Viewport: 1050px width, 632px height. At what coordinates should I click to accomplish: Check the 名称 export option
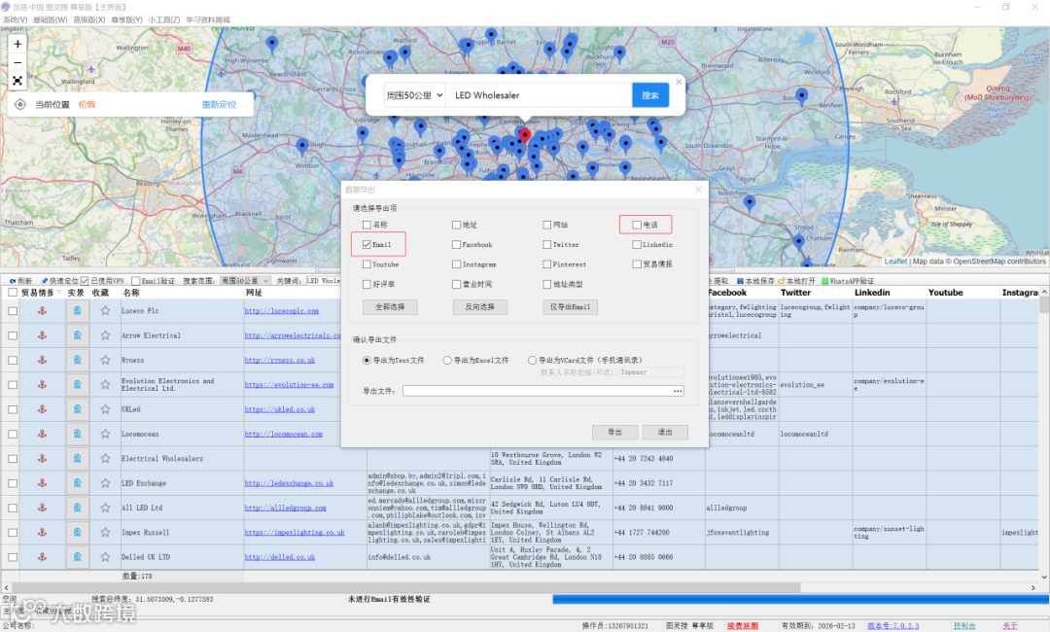[367, 225]
